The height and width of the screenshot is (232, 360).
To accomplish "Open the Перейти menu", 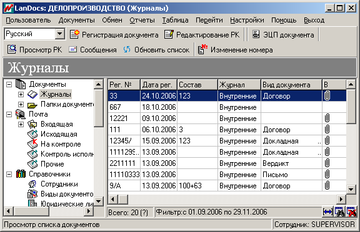I will pyautogui.click(x=209, y=21).
